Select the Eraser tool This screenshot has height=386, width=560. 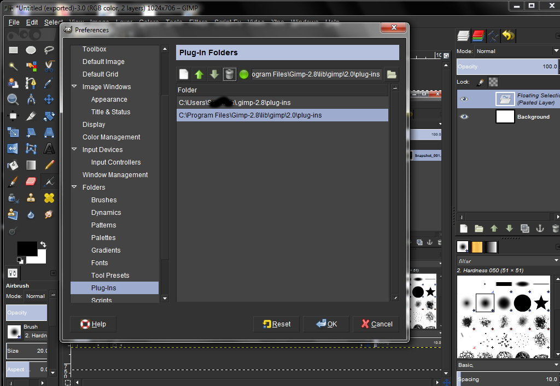(x=31, y=182)
